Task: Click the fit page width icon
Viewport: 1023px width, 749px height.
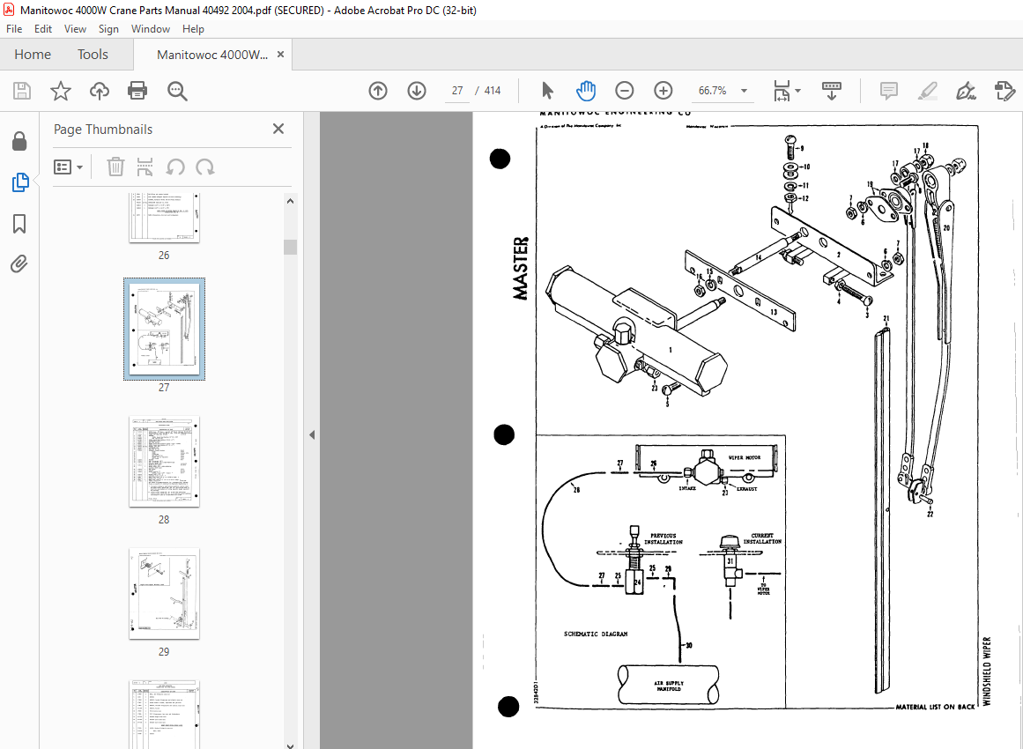Action: pos(782,91)
